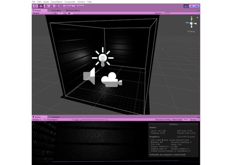Click the center cube of orientation gizmo
Image resolution: width=232 pixels, height=165 pixels.
pyautogui.click(x=191, y=23)
